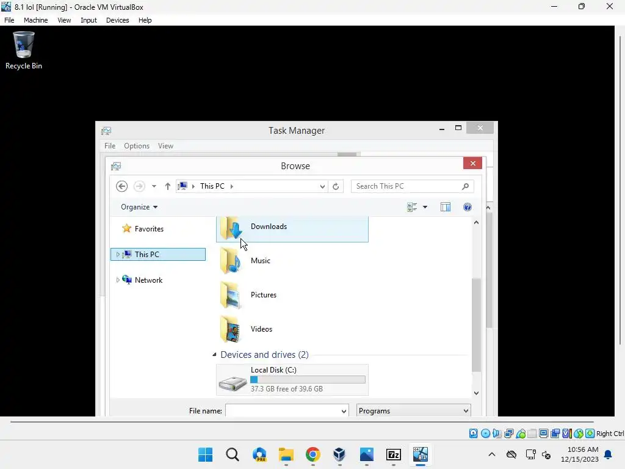Click VirtualBox recording indicator

(x=555, y=434)
